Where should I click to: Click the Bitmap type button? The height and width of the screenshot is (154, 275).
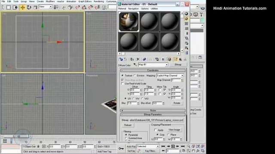[x=178, y=65]
